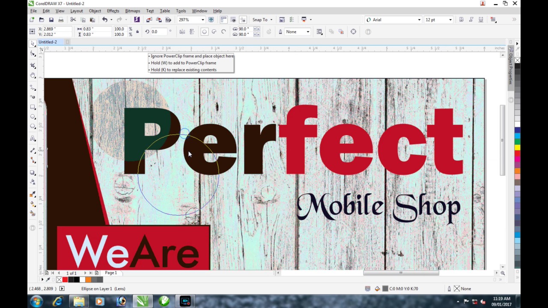
Task: Open wrap text options dropdown
Action: (x=320, y=32)
